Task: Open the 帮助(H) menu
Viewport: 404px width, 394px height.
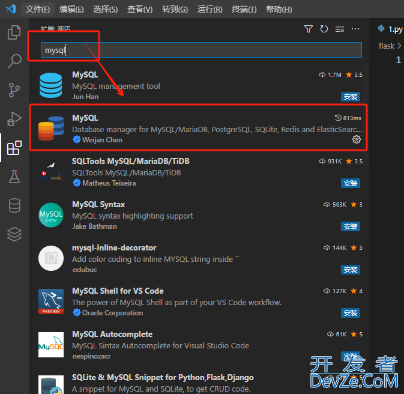Action: click(x=279, y=9)
